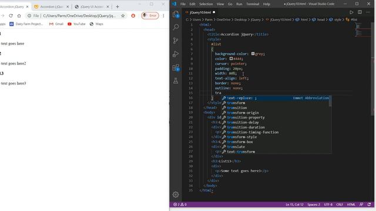Click the Run Code play icon
The image size is (376, 211).
(351, 12)
